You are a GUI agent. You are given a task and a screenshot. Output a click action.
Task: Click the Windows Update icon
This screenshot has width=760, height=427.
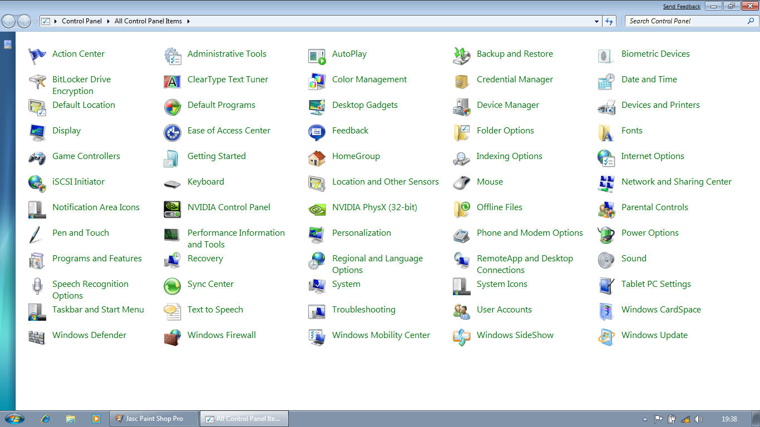click(x=606, y=336)
